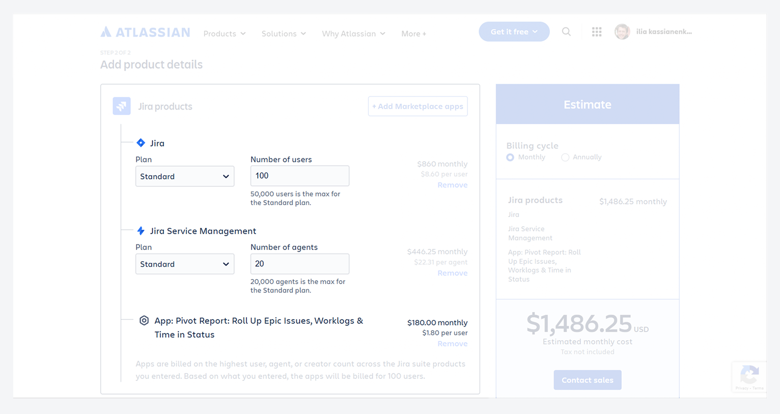Click the Jira diamond icon

coord(141,143)
